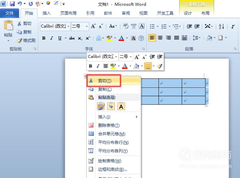This screenshot has width=240, height=178.
Task: Click the Redo icon in title bar
Action: click(x=31, y=4)
